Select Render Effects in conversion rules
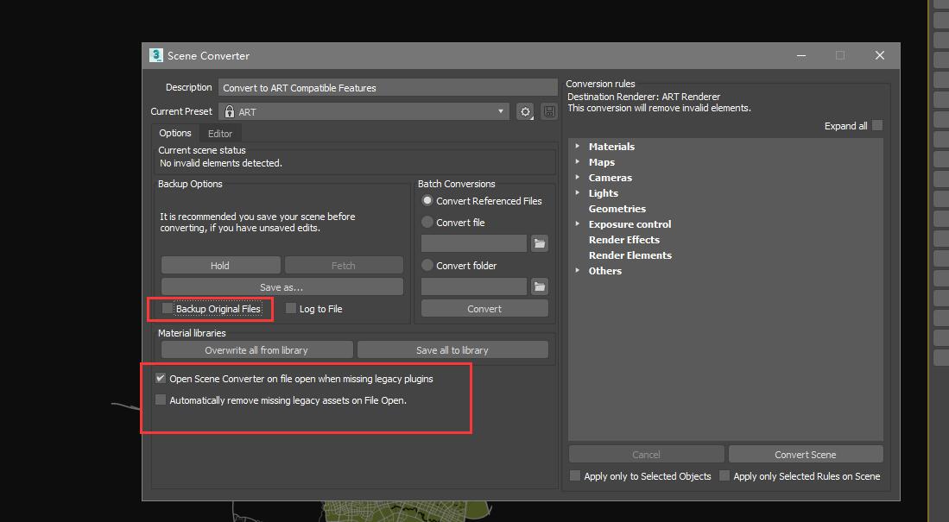This screenshot has width=949, height=522. [x=624, y=240]
